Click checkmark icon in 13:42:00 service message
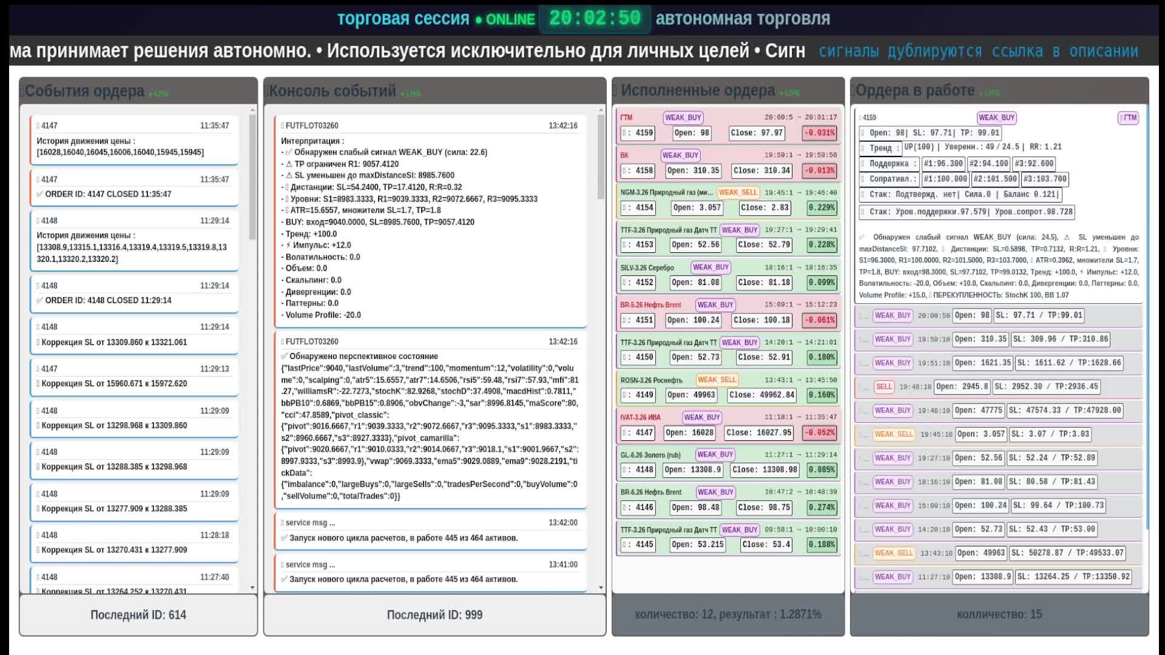The width and height of the screenshot is (1165, 655). coord(285,538)
